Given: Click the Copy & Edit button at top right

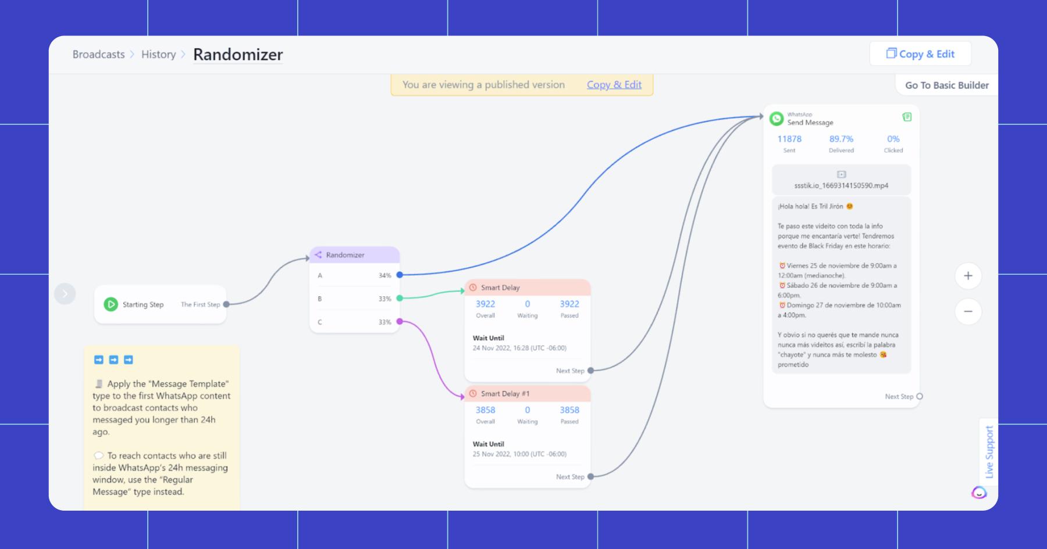Looking at the screenshot, I should click(920, 53).
